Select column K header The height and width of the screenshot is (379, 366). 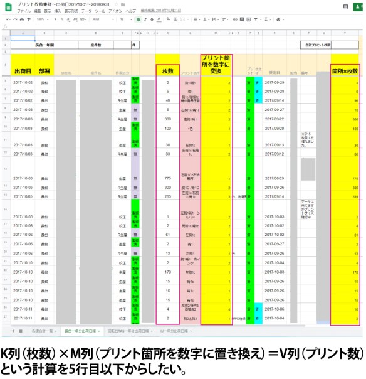(x=167, y=33)
